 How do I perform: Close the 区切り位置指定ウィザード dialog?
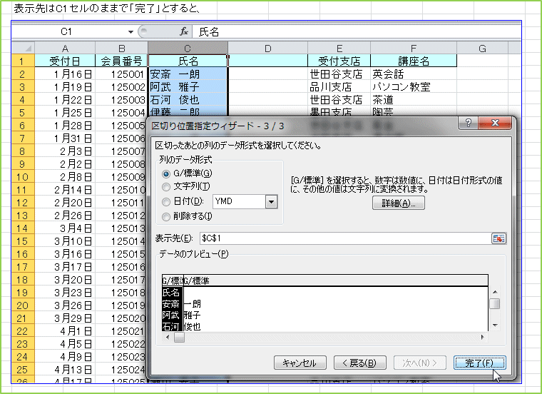click(x=495, y=123)
